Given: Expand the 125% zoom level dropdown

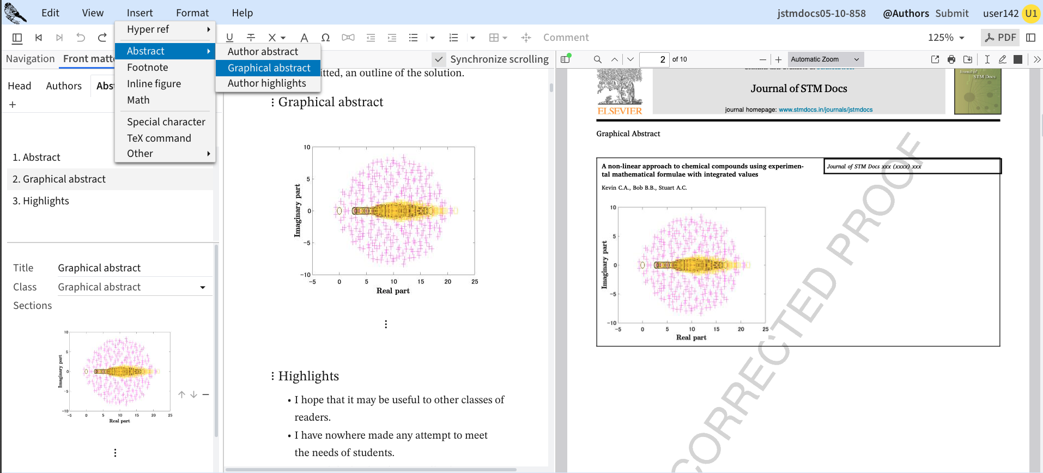Looking at the screenshot, I should click(946, 38).
